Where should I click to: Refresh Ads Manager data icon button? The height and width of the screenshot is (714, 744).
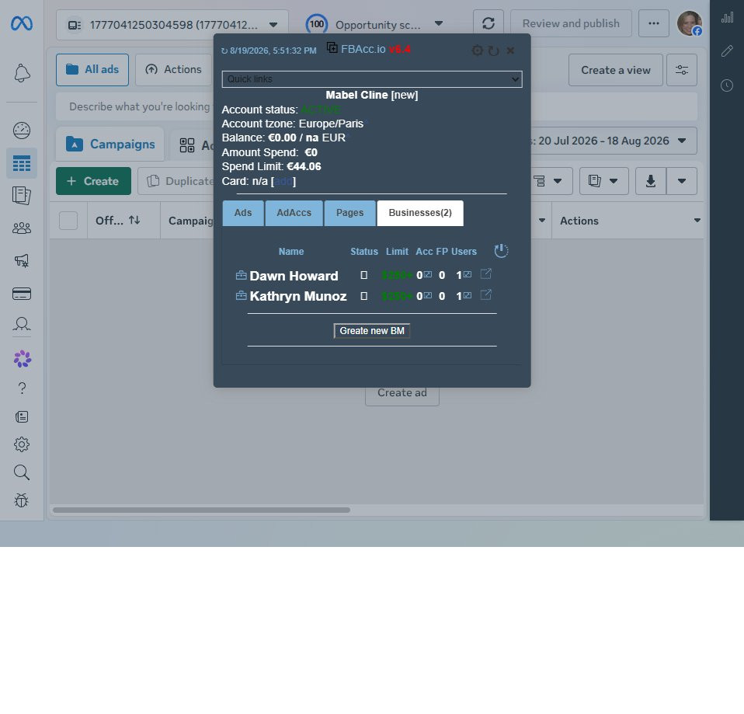pos(488,23)
